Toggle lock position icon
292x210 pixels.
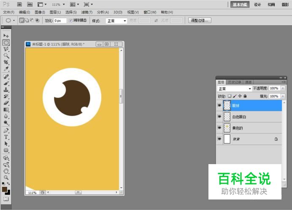240,96
